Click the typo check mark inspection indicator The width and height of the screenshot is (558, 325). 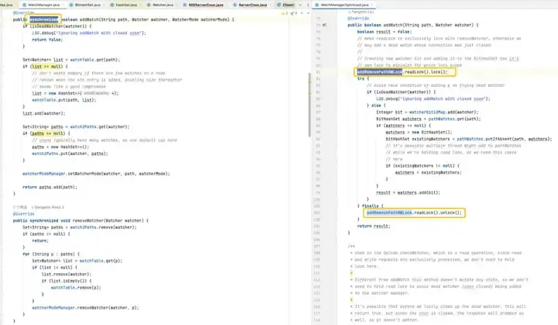[294, 13]
